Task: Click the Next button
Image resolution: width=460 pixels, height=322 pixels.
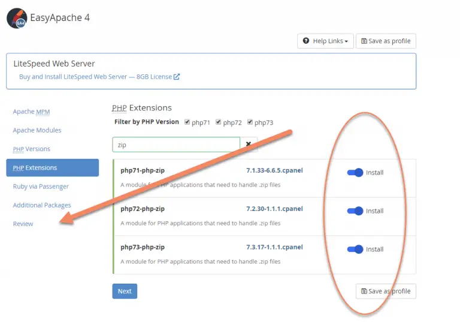Action: 125,291
